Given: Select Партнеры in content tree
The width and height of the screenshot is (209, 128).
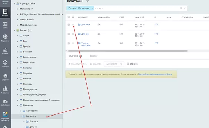Looking at the screenshot, I should pos(27,84).
